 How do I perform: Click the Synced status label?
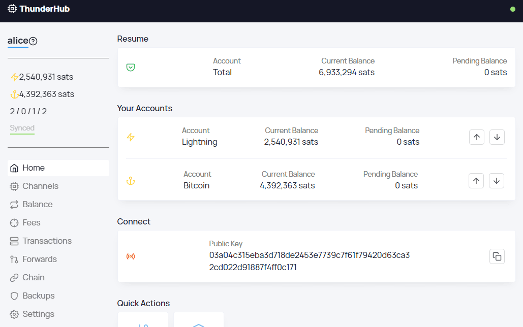pos(22,128)
